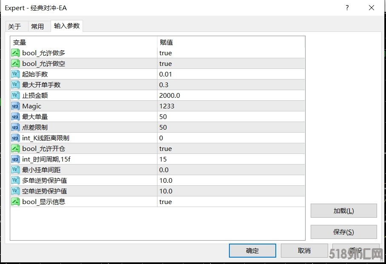The height and width of the screenshot is (264, 386).
Task: Click the 最大单量 variable name
Action: point(35,116)
